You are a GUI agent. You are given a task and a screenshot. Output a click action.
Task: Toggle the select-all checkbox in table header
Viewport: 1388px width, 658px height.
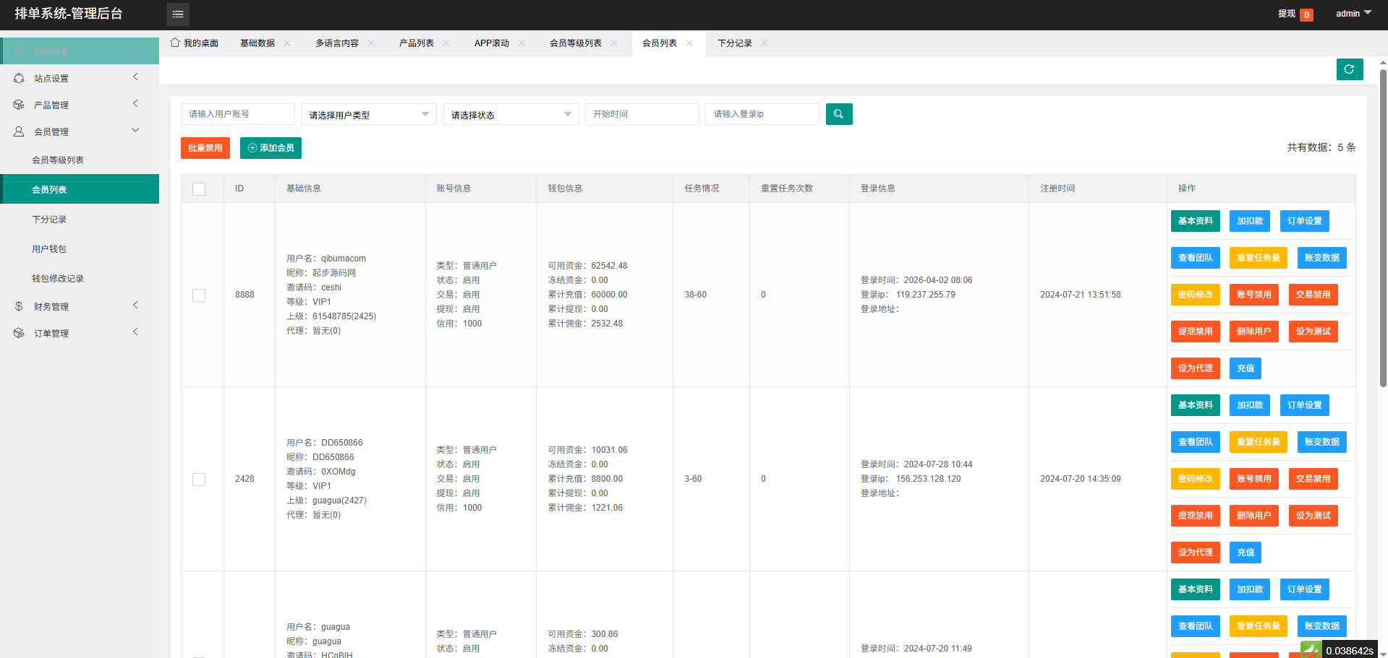199,189
